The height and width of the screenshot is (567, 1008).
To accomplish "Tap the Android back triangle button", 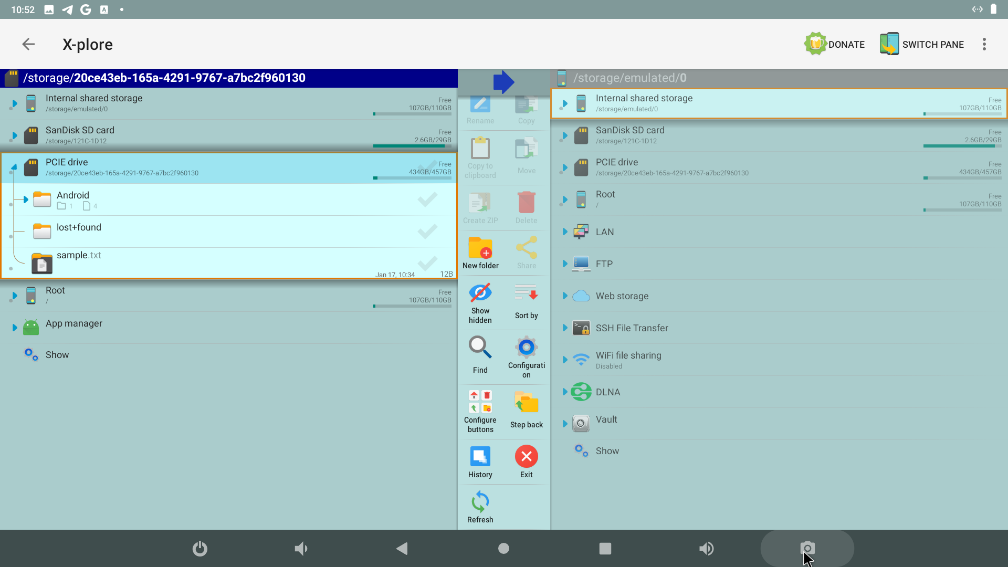I will pyautogui.click(x=402, y=549).
